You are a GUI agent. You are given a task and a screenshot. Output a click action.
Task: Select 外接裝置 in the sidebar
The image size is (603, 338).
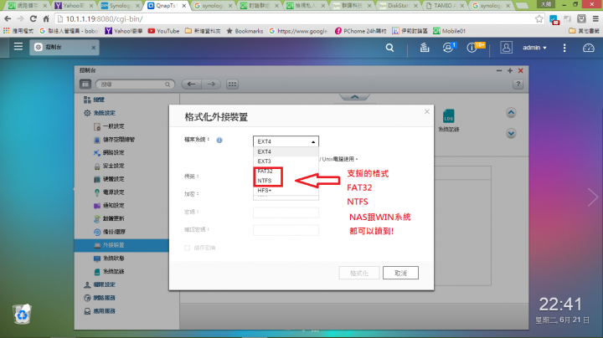point(121,245)
